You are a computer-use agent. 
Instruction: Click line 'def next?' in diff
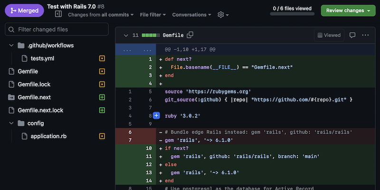[178, 59]
